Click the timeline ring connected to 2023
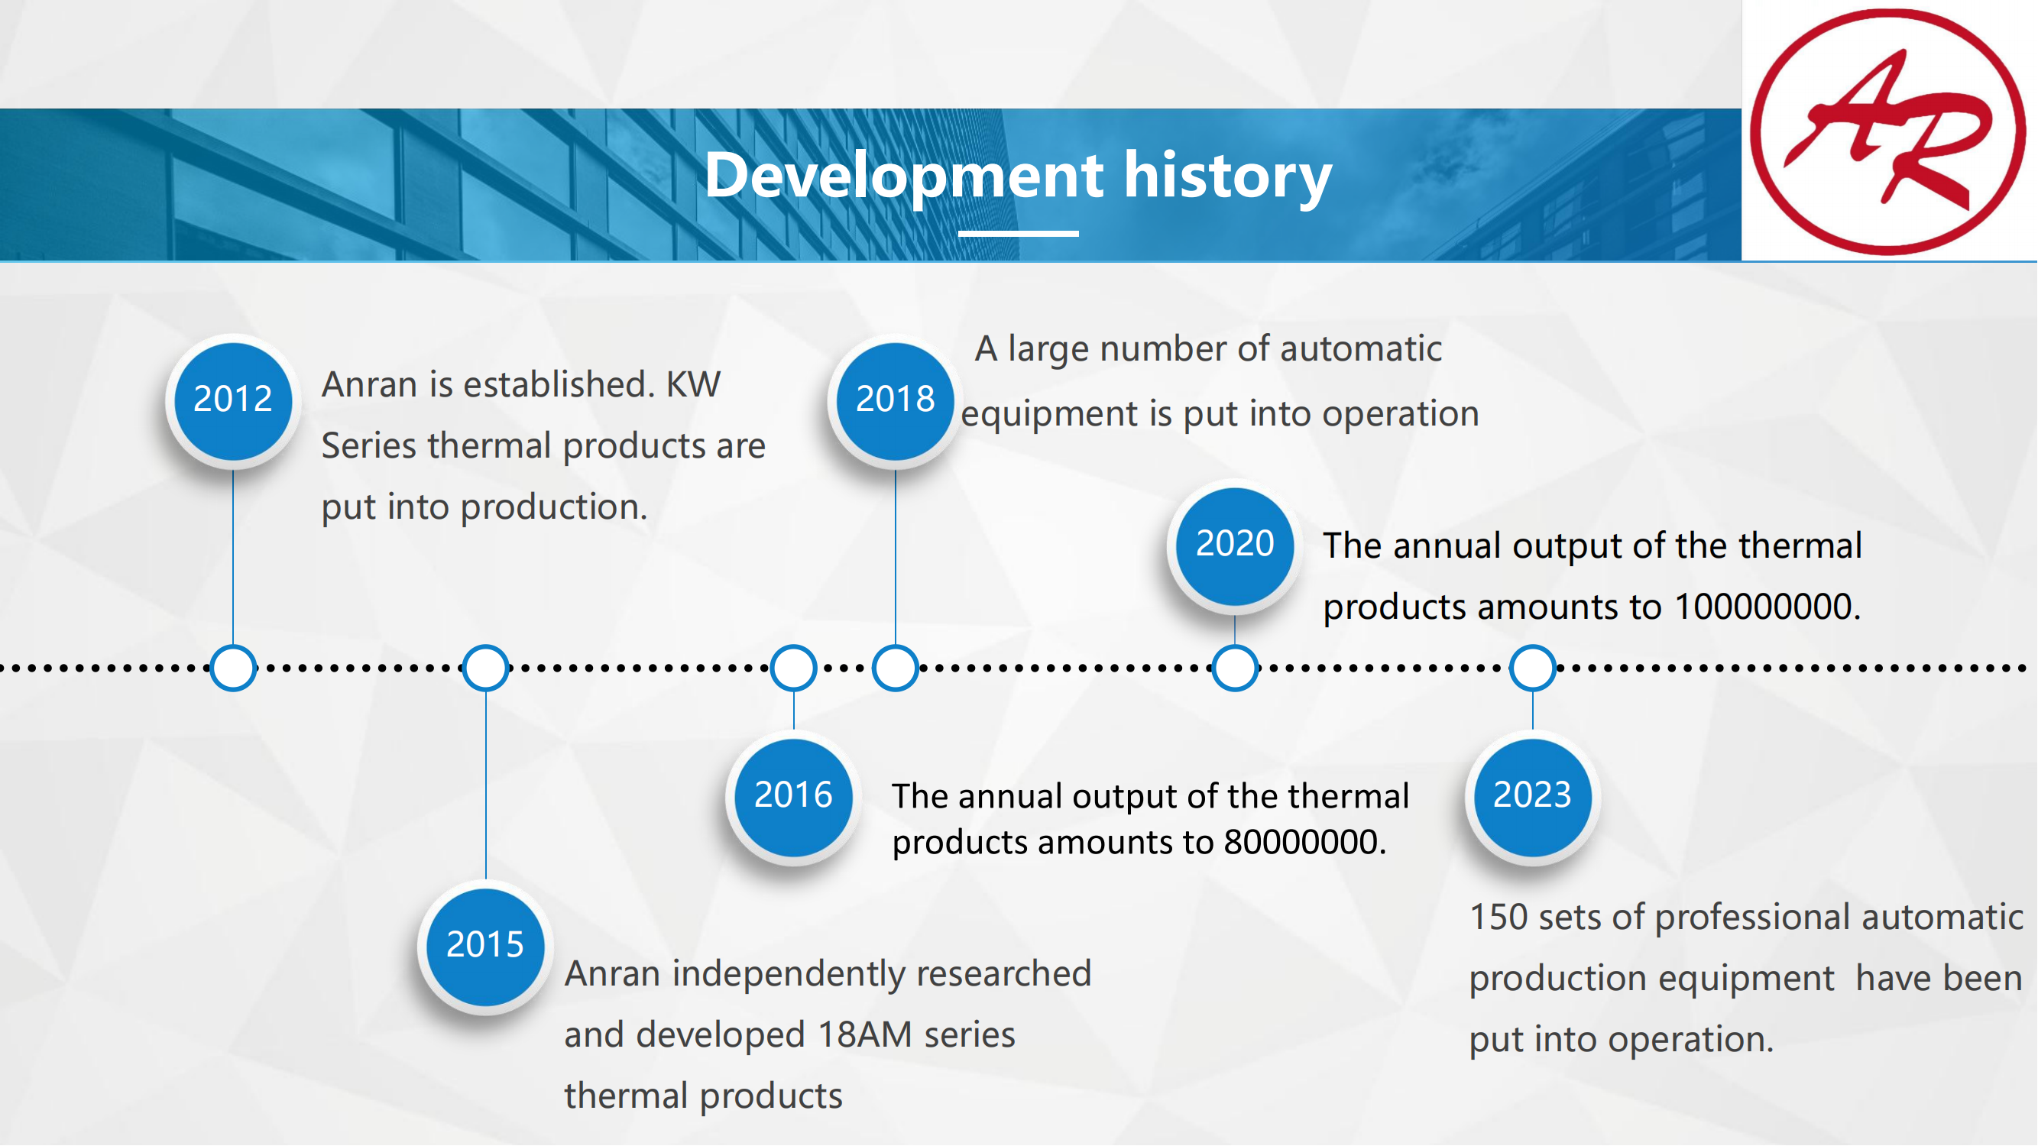Viewport: 2038px width, 1146px height. [x=1532, y=668]
